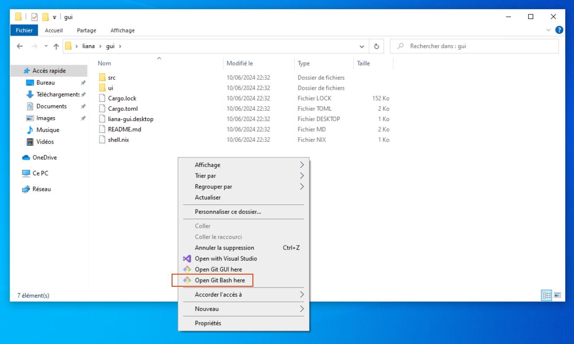Open Réseau in the sidebar
The image size is (574, 344).
pyautogui.click(x=41, y=189)
